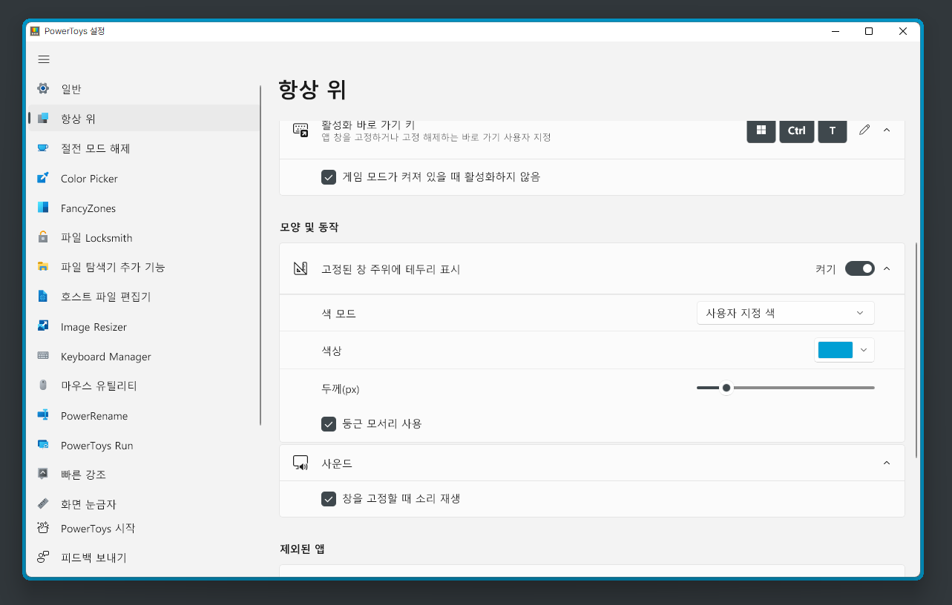The image size is (952, 605).
Task: Maximize the PowerToys 설정 window
Action: [869, 31]
